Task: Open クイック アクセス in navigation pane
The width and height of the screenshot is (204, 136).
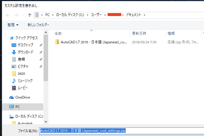Action: click(x=27, y=38)
